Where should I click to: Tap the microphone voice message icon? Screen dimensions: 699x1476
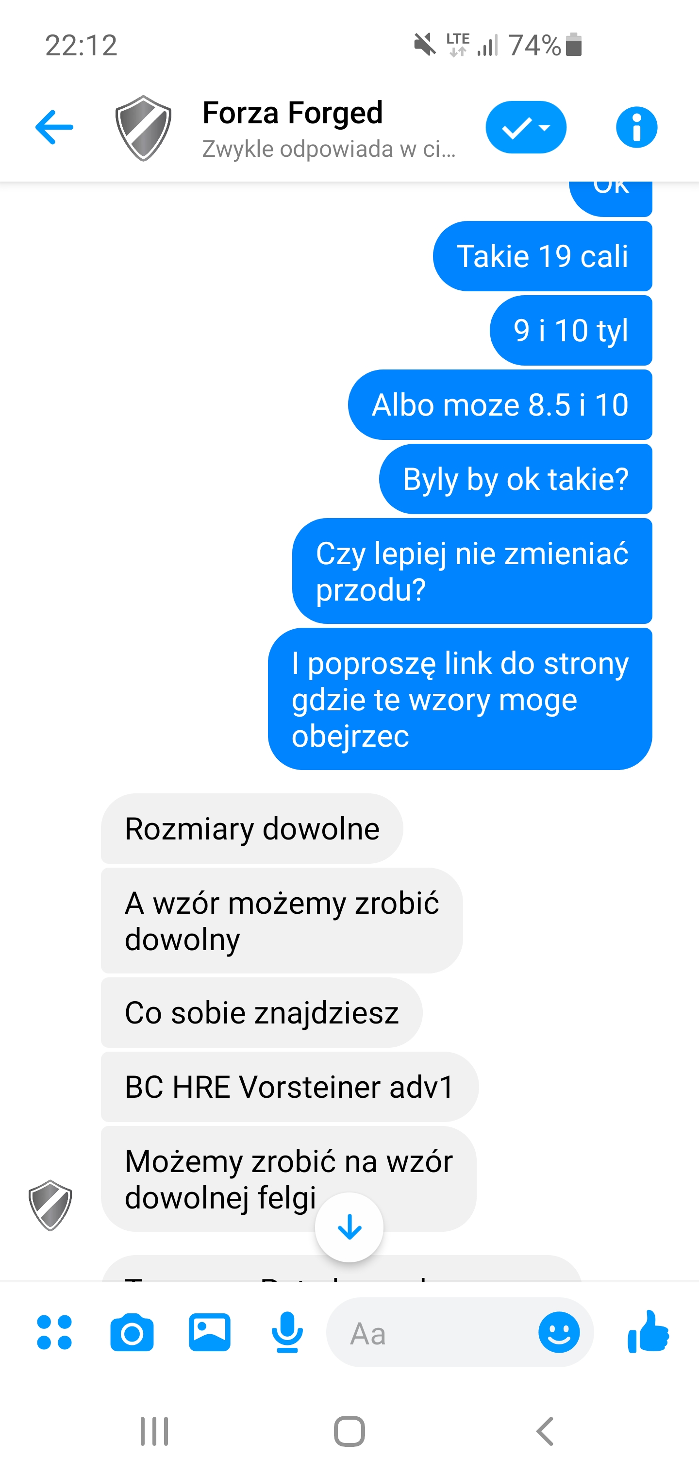point(287,1332)
